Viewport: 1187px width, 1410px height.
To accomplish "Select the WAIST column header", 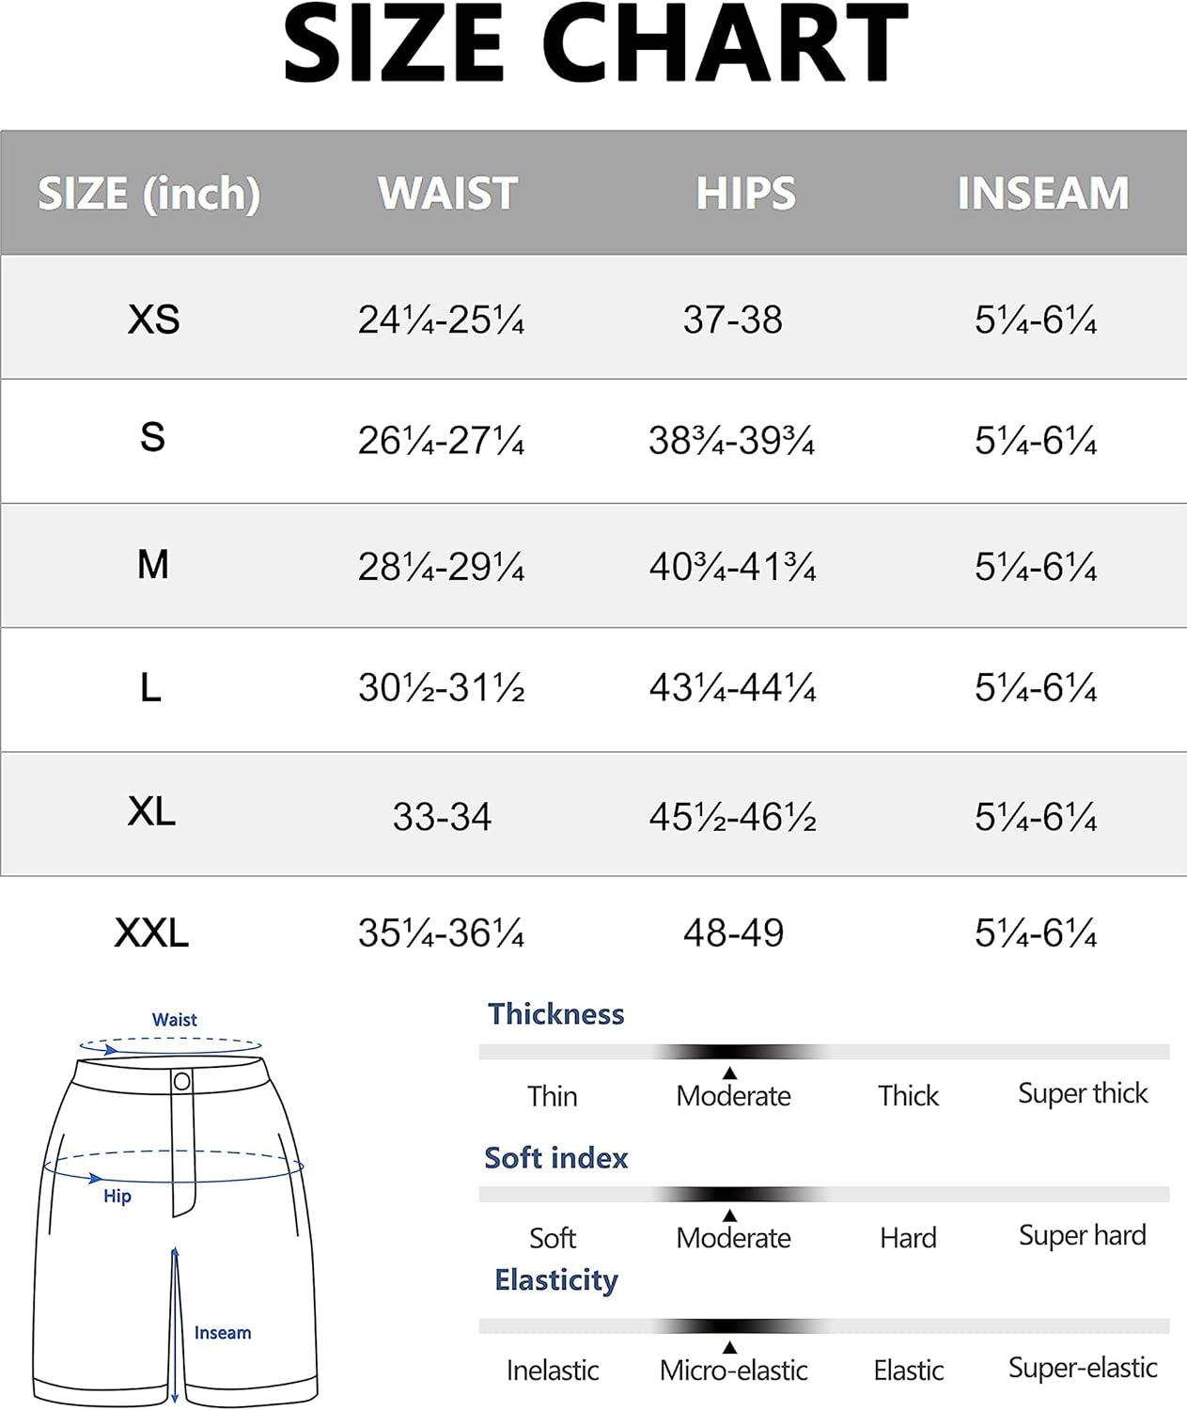I will click(x=447, y=193).
